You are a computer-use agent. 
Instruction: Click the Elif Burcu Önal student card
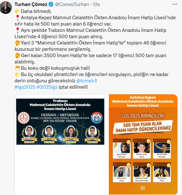coord(162,172)
